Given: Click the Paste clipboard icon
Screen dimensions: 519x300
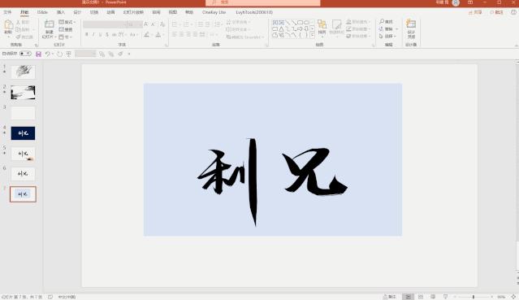Looking at the screenshot, I should 9,25.
